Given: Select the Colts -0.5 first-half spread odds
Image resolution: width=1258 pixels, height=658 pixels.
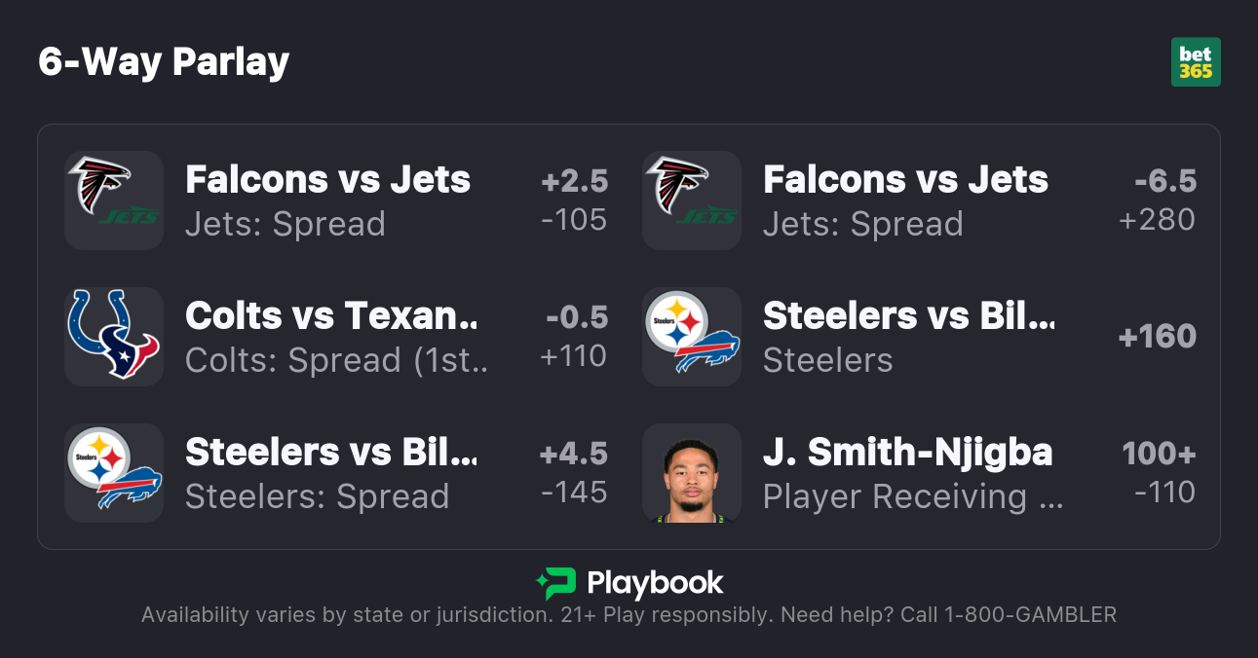Looking at the screenshot, I should (574, 337).
